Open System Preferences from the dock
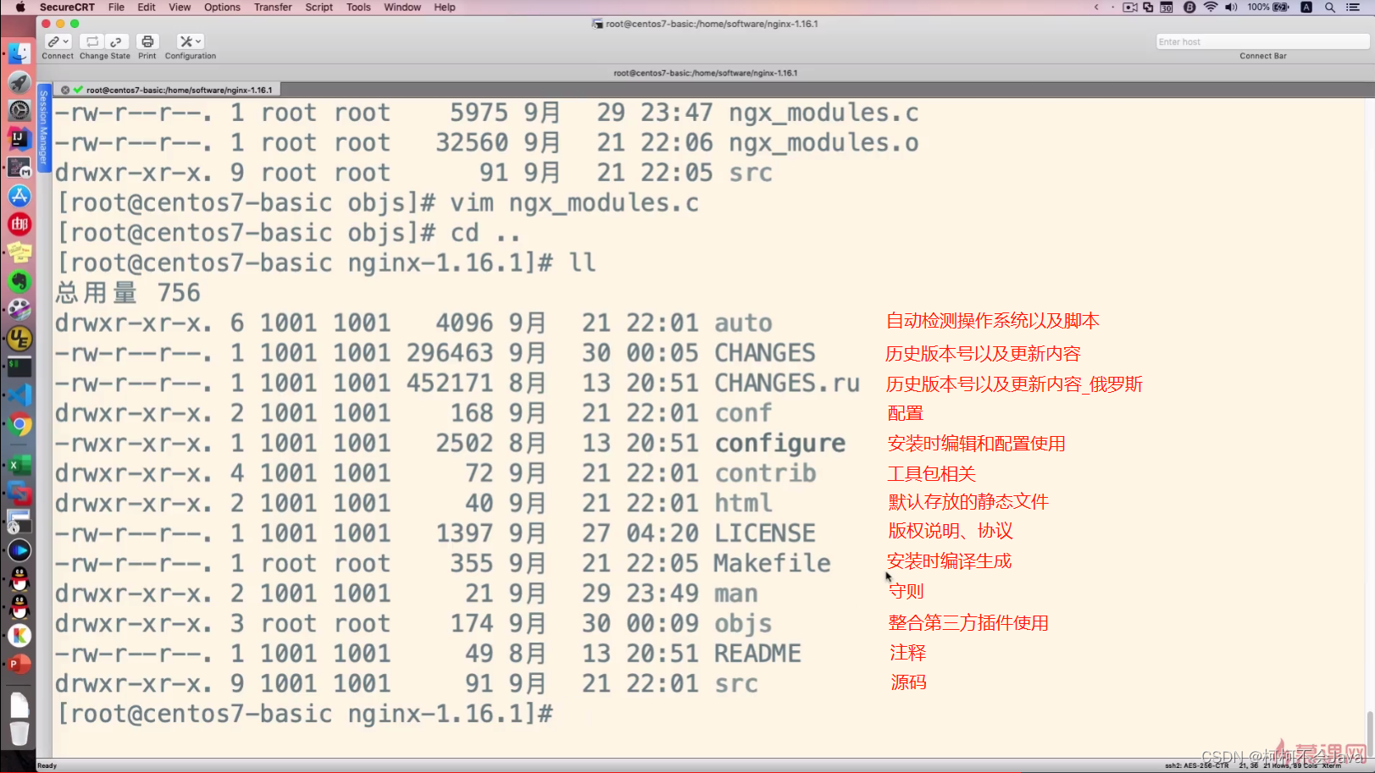Viewport: 1375px width, 773px height. (19, 110)
